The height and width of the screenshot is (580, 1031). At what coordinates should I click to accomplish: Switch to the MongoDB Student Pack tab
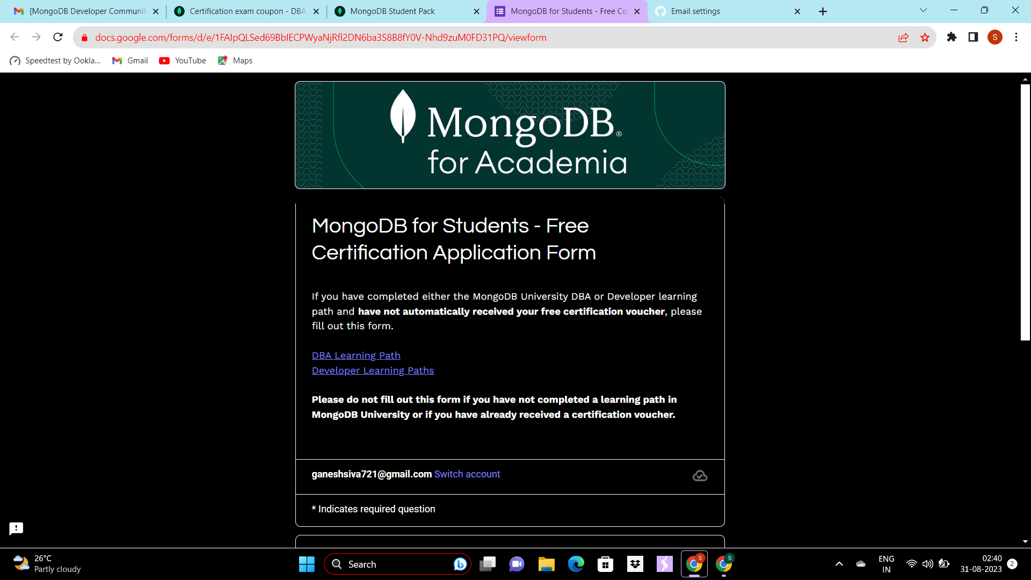392,11
